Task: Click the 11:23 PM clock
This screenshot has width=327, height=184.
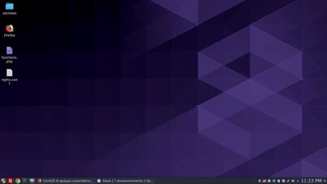Action: [311, 181]
